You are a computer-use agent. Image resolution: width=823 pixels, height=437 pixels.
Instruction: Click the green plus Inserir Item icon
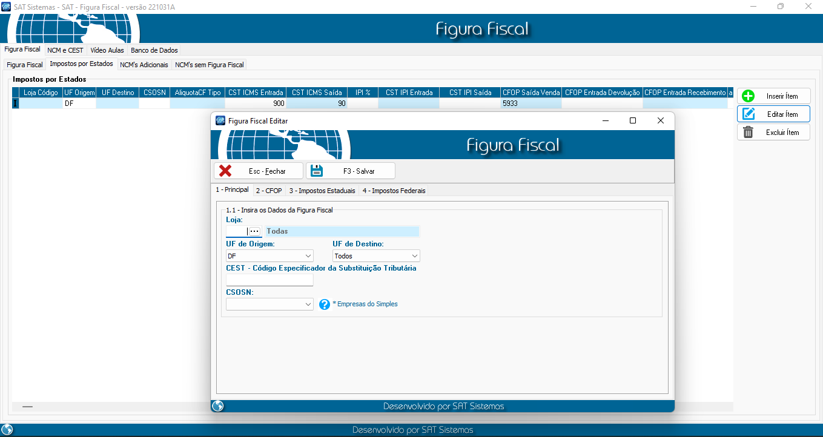click(x=749, y=96)
